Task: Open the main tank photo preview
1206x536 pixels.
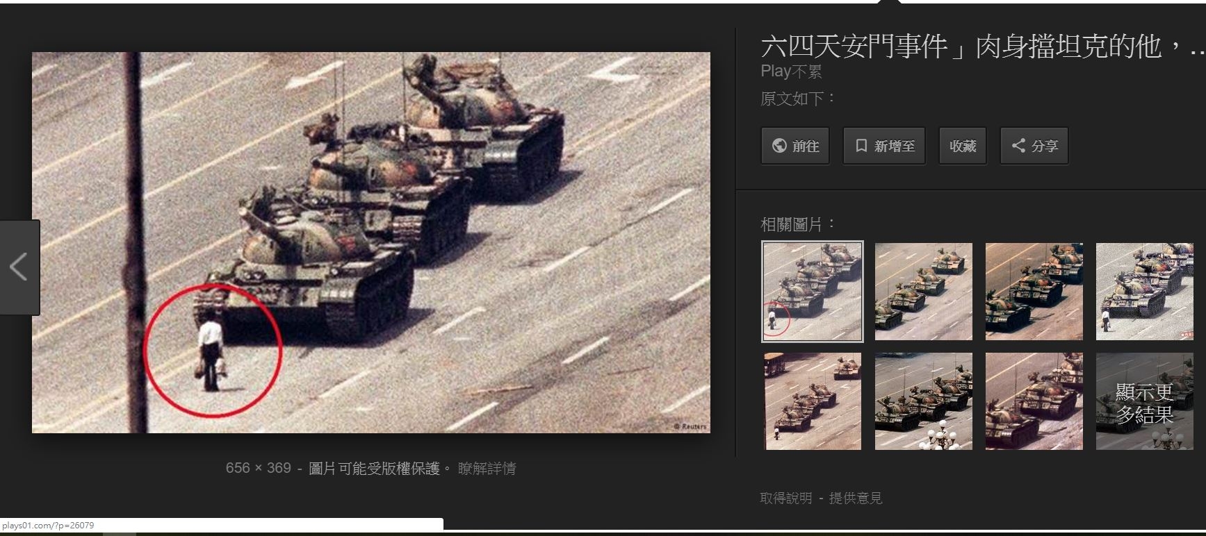Action: tap(371, 242)
